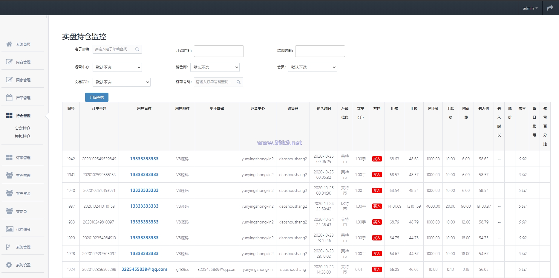Click the users icon beside 客户资金
The image size is (559, 278).
point(9,193)
